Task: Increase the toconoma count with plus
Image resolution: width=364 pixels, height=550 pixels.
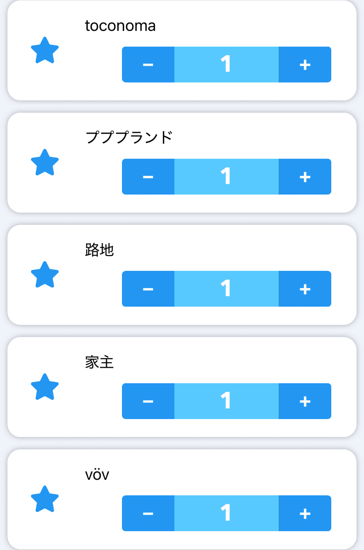Action: tap(305, 65)
